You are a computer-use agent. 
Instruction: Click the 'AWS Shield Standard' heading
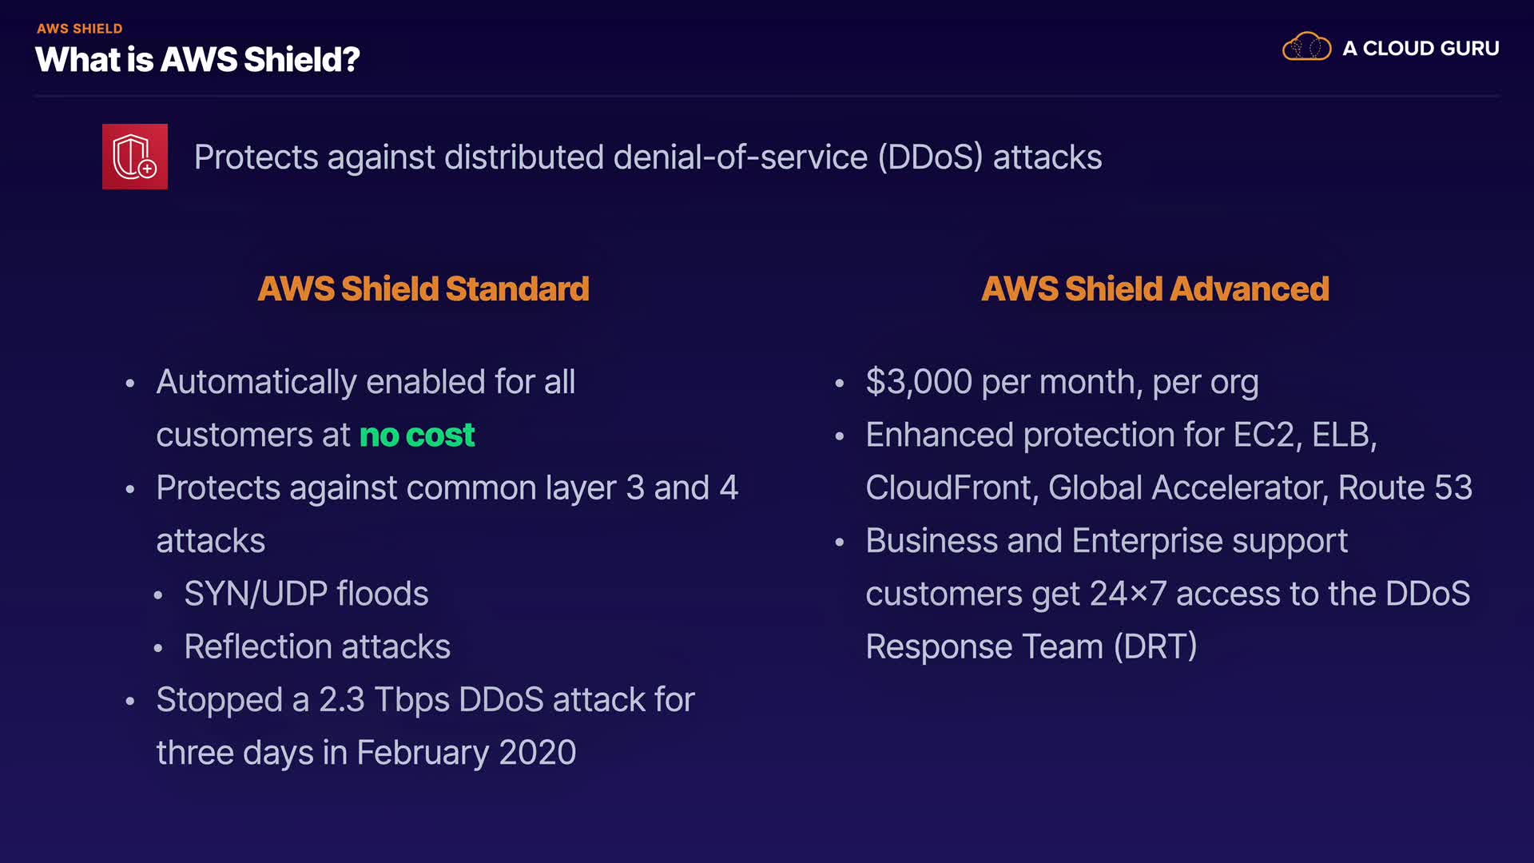[423, 288]
